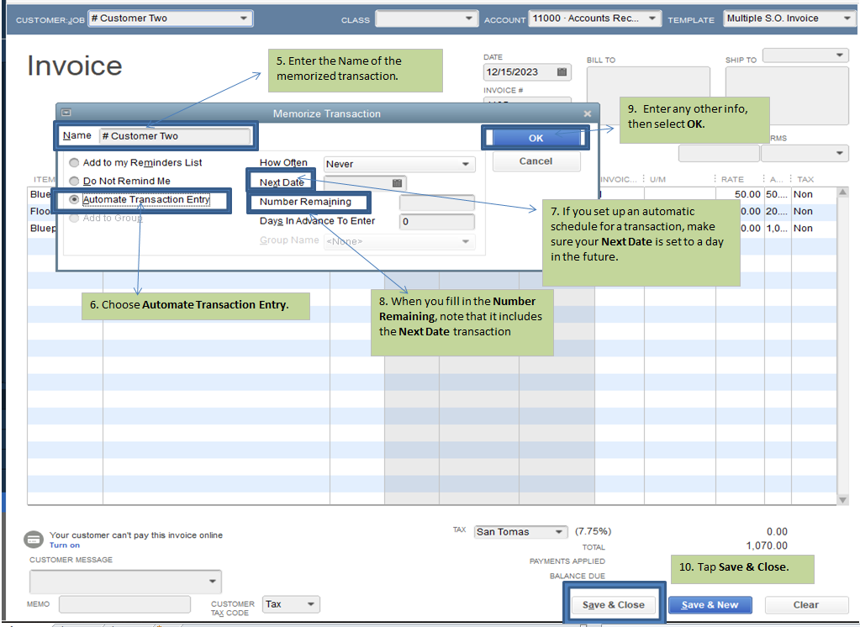Open the calendar picker next to the Date field
860x627 pixels.
click(560, 72)
